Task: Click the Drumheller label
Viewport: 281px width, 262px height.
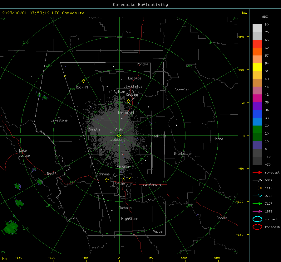Action: coord(183,154)
